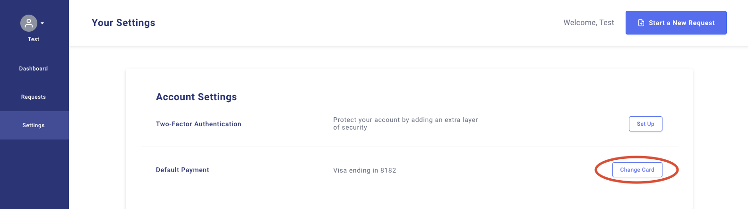The height and width of the screenshot is (209, 748).
Task: Click the Protect your account description text
Action: pyautogui.click(x=405, y=123)
